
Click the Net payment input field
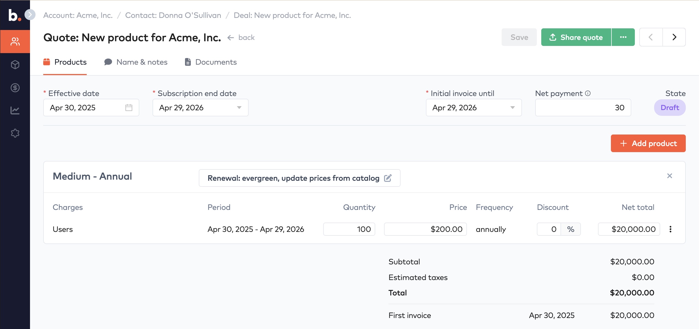pos(583,108)
